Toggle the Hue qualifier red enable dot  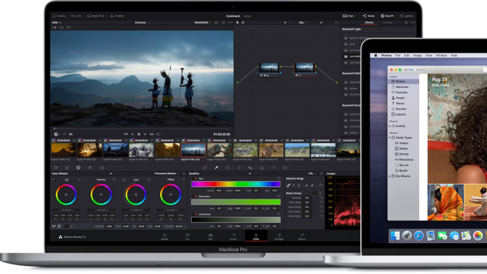(x=195, y=179)
